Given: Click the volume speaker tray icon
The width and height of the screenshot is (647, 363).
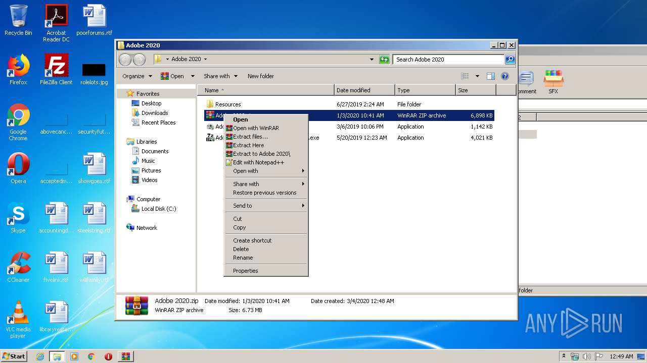Looking at the screenshot, I should click(587, 356).
